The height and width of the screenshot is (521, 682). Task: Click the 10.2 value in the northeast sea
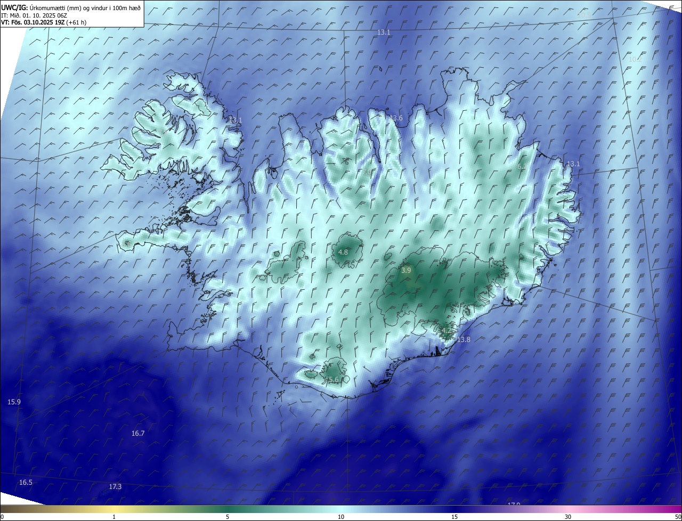[635, 59]
